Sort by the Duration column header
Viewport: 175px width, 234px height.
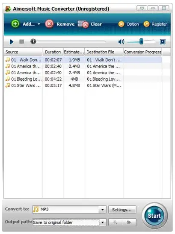point(53,52)
